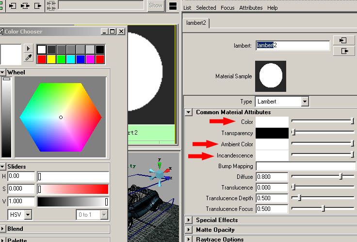357x242 pixels.
Task: Click the arrow button above the eyedropper
Action: point(29,49)
